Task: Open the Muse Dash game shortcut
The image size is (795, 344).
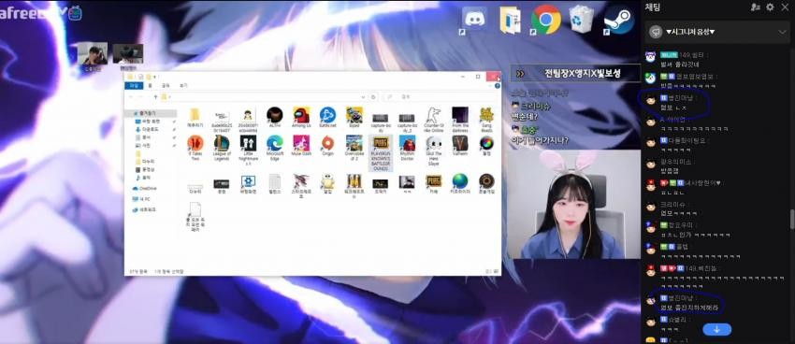Action: click(301, 146)
